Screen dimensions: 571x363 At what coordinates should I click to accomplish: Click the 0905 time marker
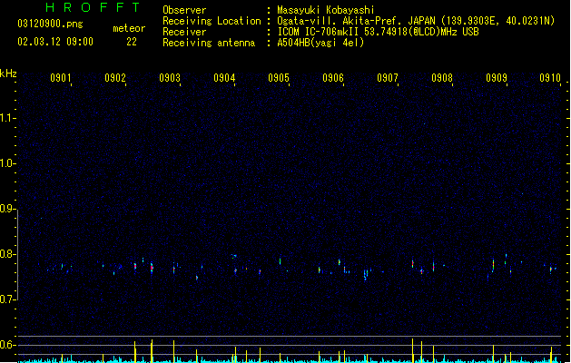point(279,78)
